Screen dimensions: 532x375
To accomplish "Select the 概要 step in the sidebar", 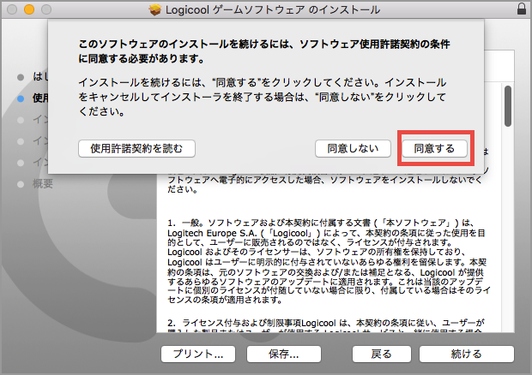I will 43,184.
